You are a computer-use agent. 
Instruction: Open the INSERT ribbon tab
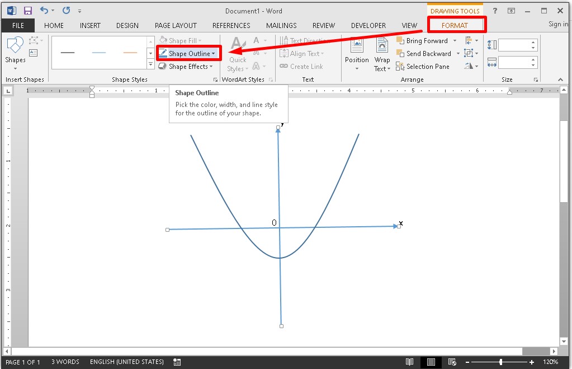point(90,25)
